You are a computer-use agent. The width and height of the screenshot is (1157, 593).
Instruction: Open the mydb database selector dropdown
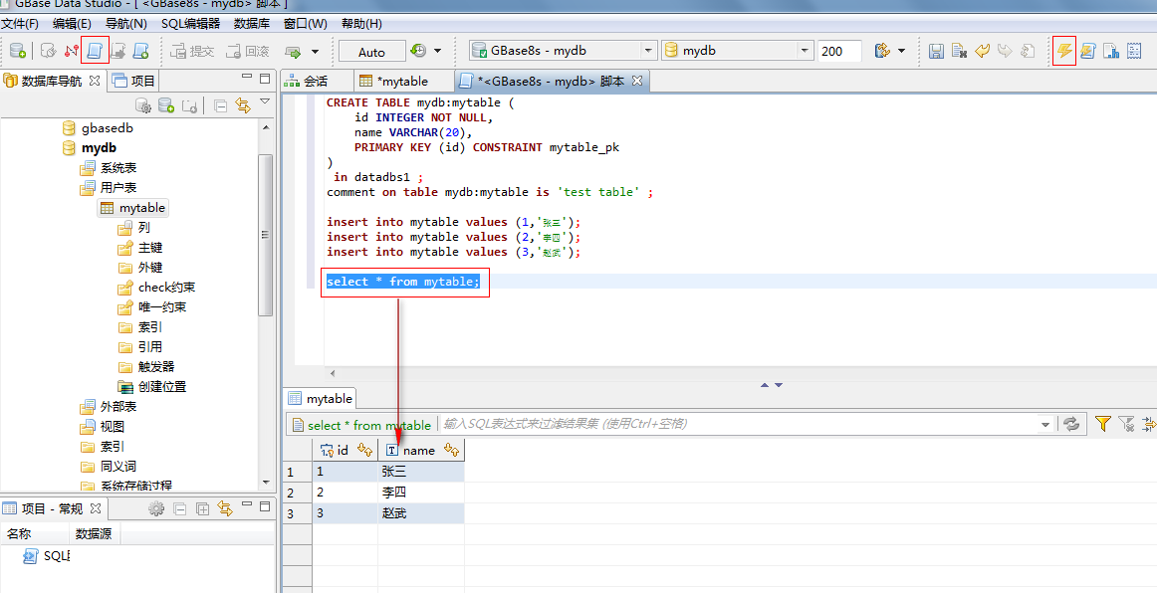(737, 51)
